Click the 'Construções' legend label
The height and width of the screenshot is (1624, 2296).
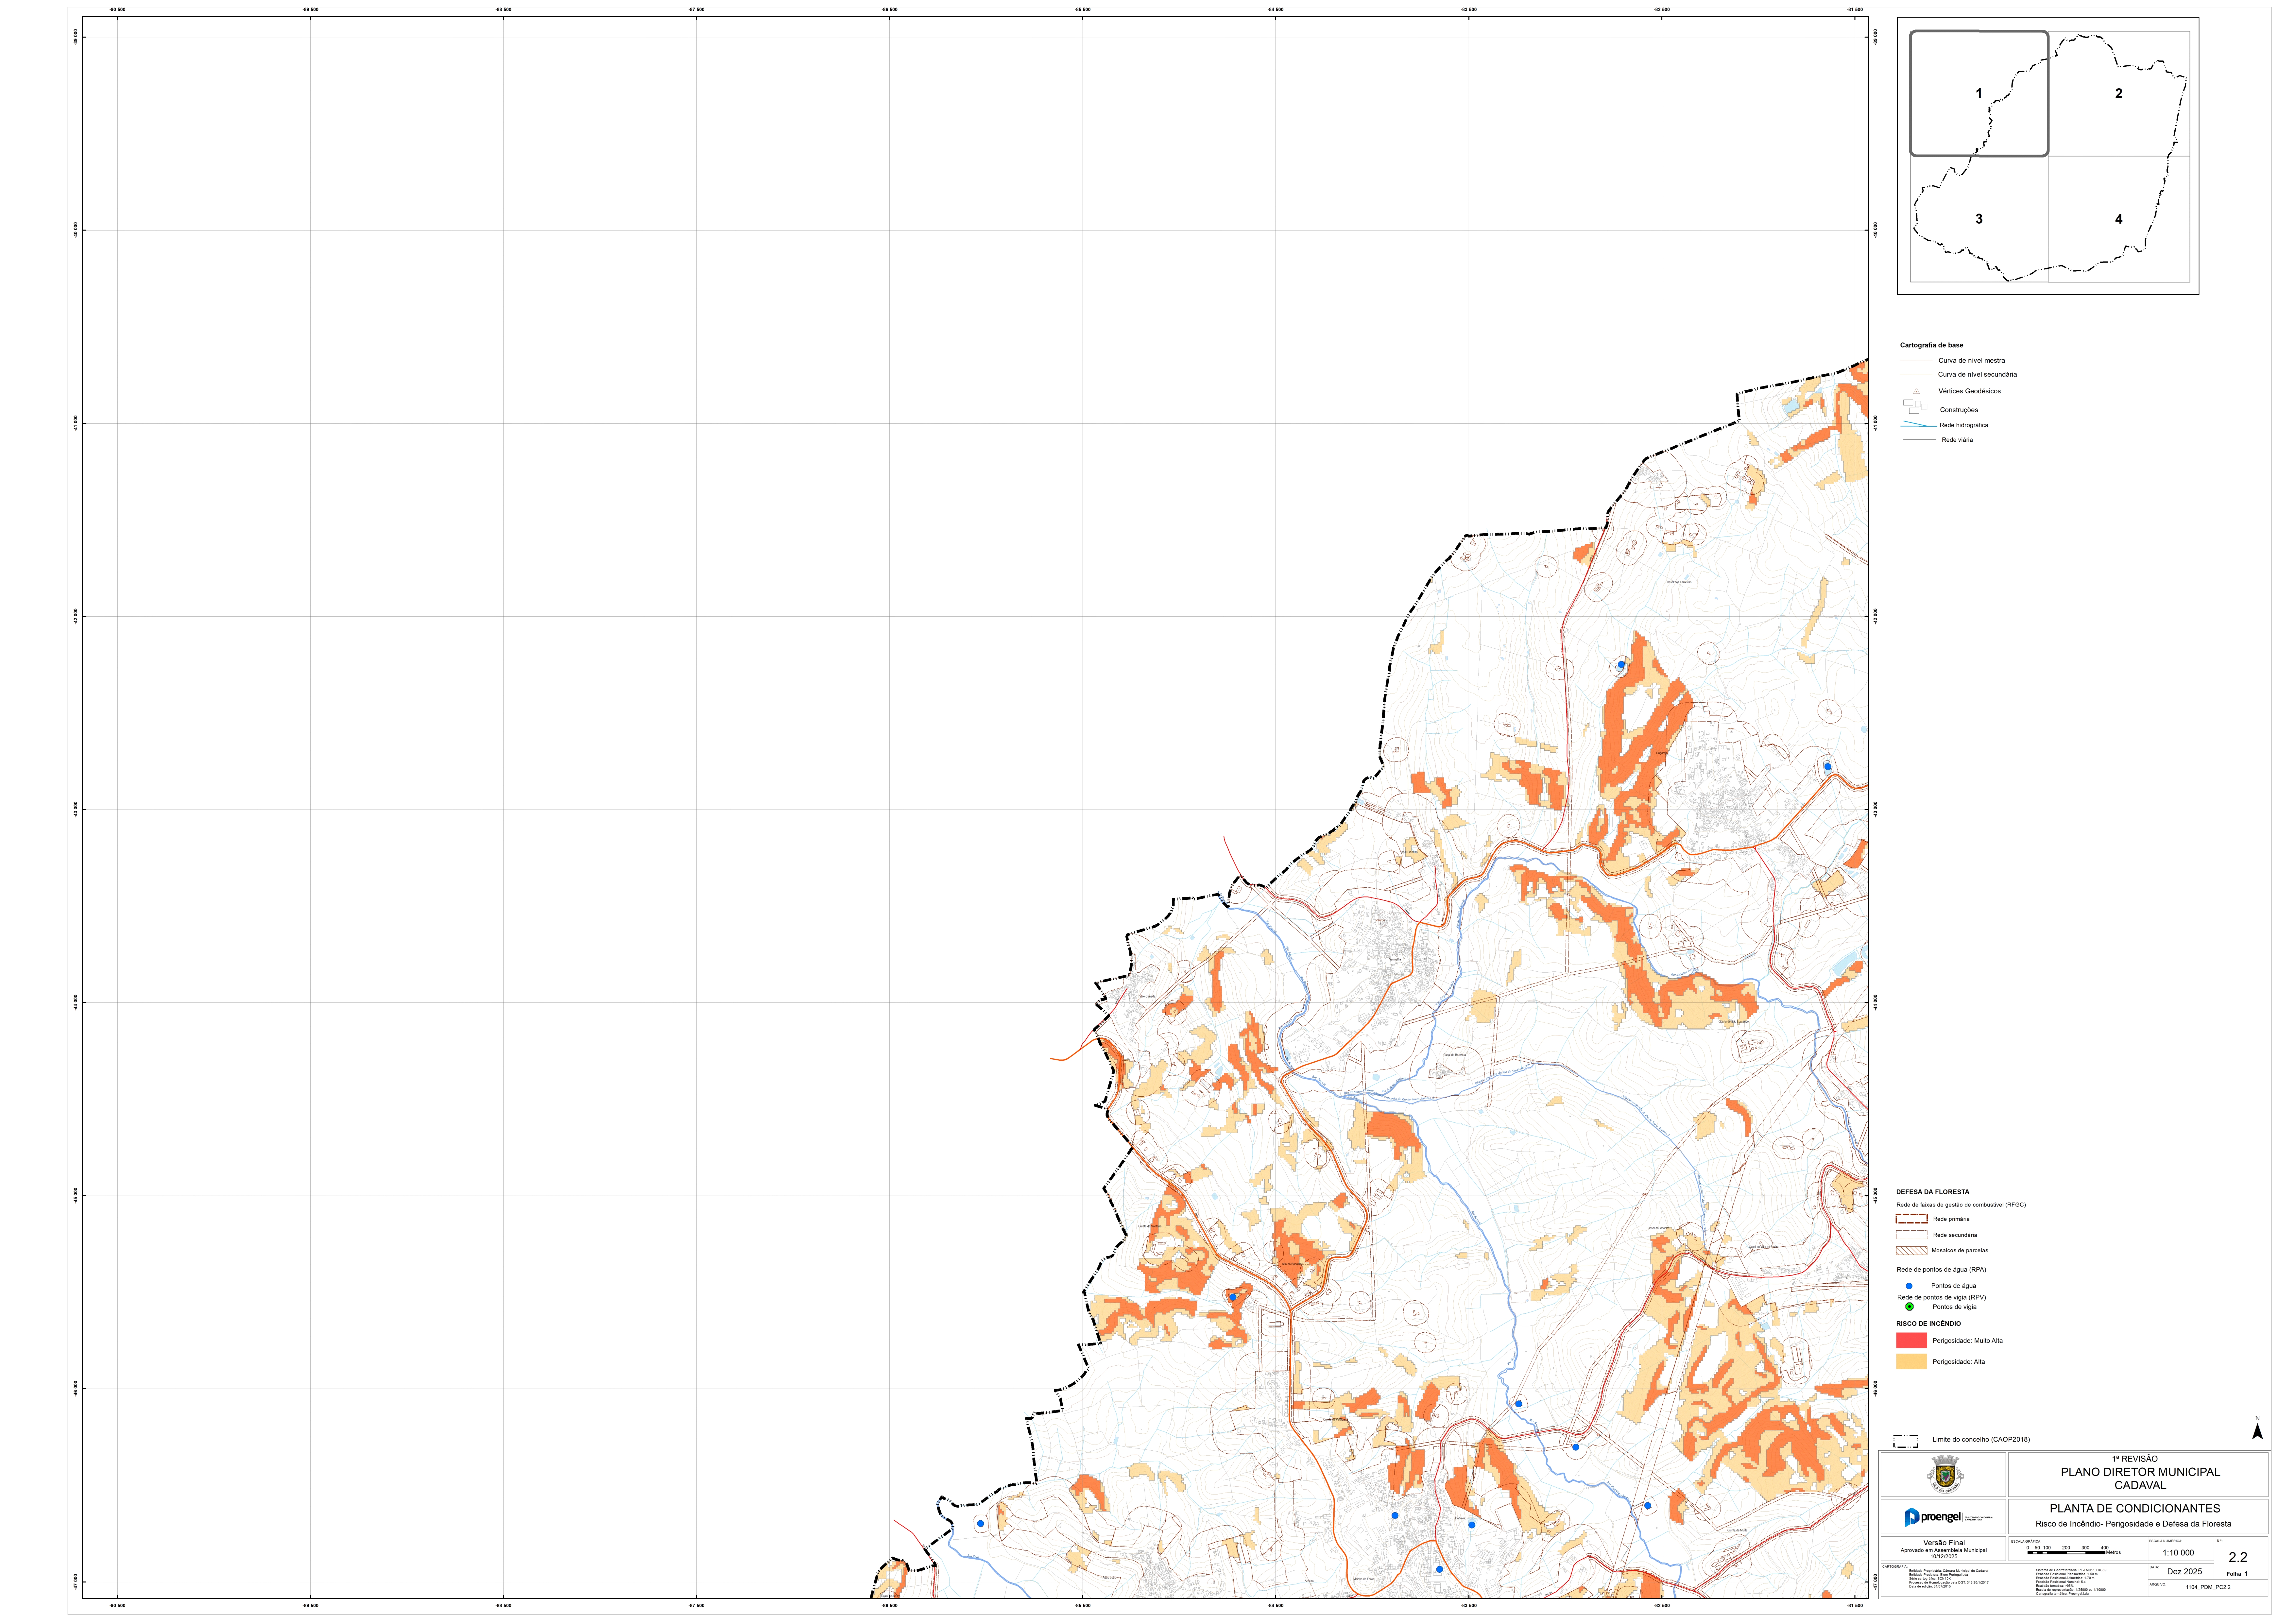coord(1959,410)
